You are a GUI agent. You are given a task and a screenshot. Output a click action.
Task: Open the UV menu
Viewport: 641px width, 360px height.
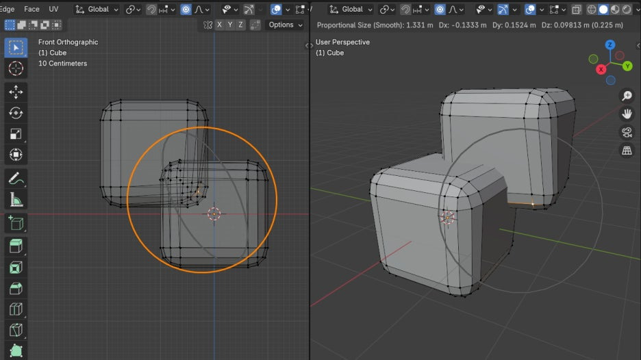pyautogui.click(x=53, y=10)
